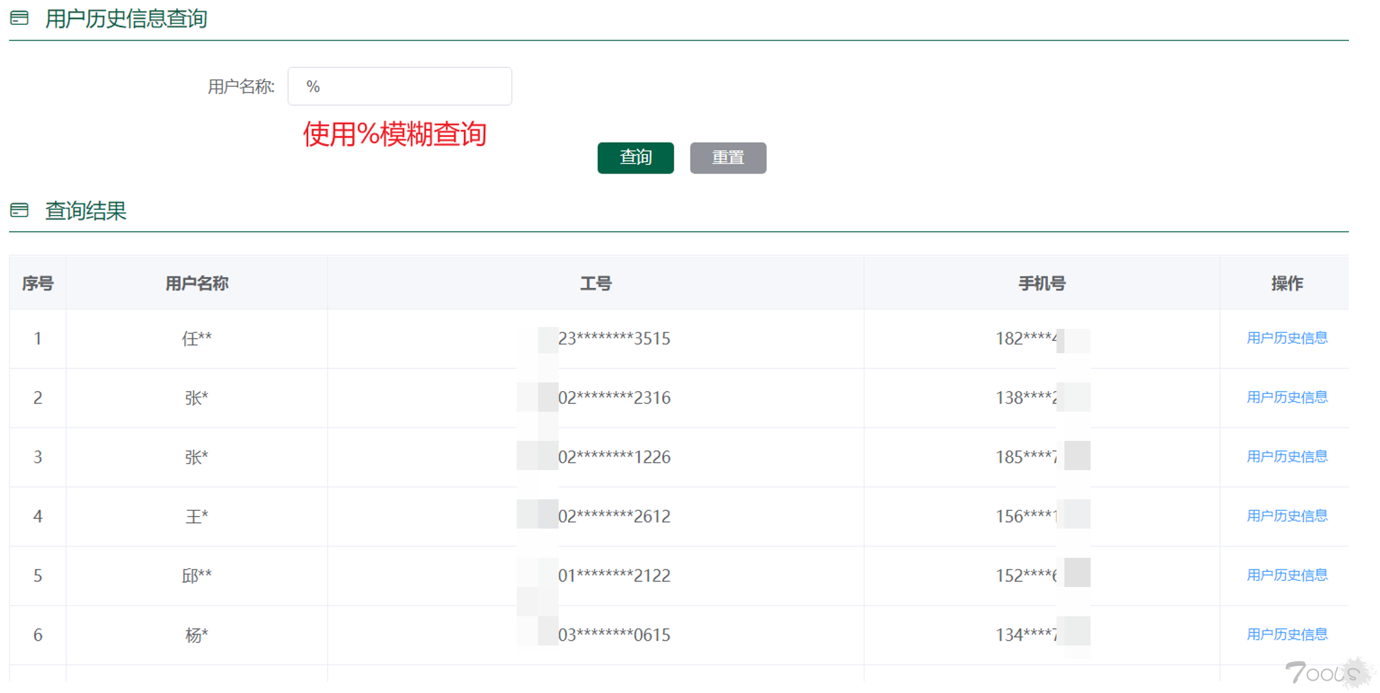Open 用户历史信息 link on row 2 for 张*
The height and width of the screenshot is (693, 1380).
coord(1287,398)
